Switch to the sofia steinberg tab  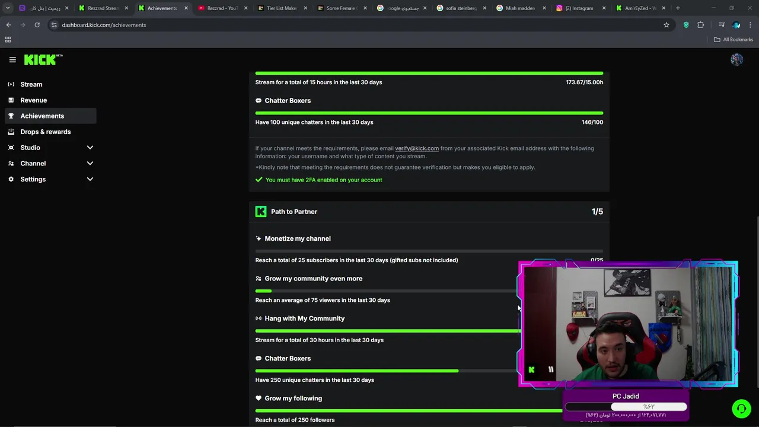461,8
